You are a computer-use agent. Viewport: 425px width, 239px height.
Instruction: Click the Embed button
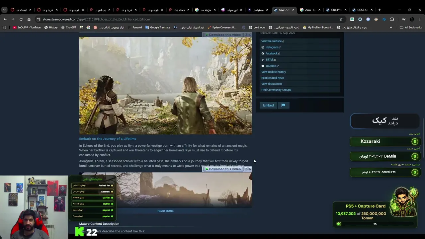click(x=268, y=106)
